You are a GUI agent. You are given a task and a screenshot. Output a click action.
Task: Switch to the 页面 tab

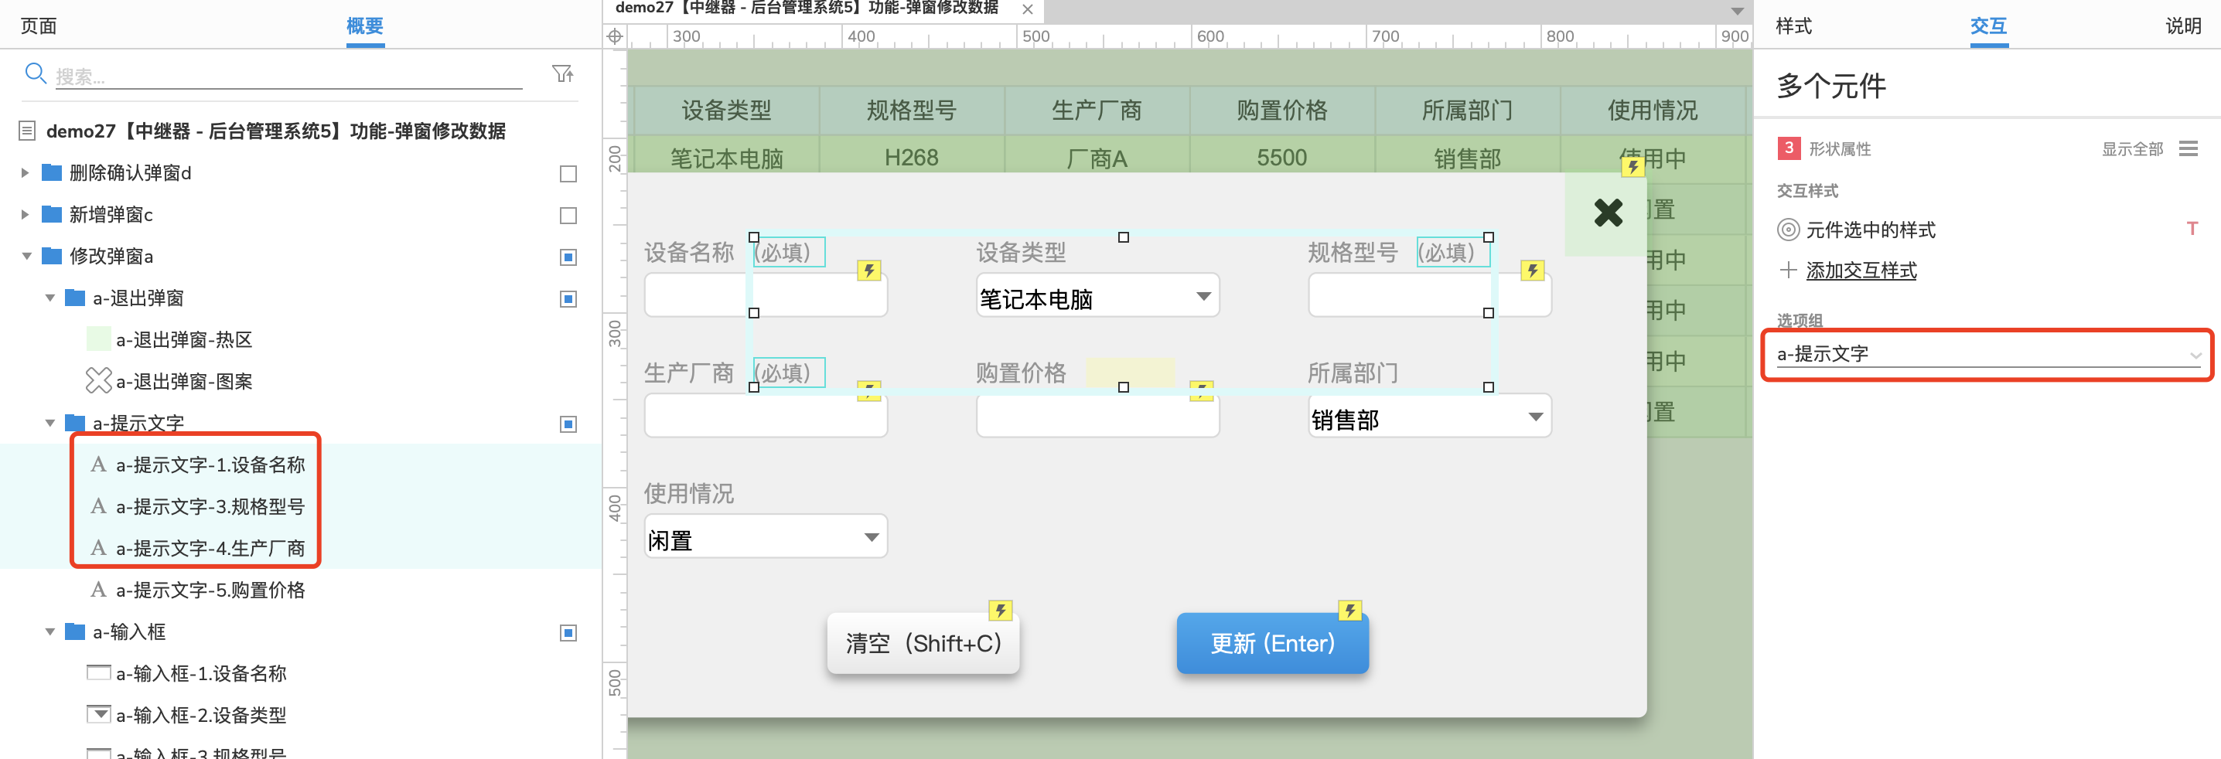39,26
